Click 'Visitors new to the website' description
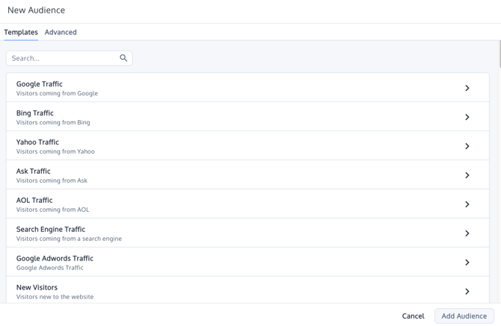This screenshot has width=501, height=326. click(55, 297)
